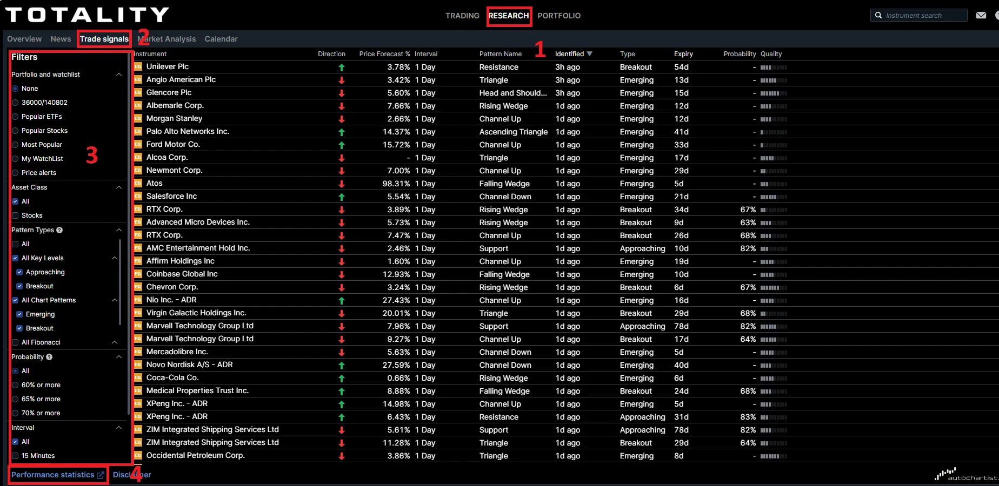Click the Occidental Petroleum Corp. instrument icon
Screen dimensions: 999x486
138,455
